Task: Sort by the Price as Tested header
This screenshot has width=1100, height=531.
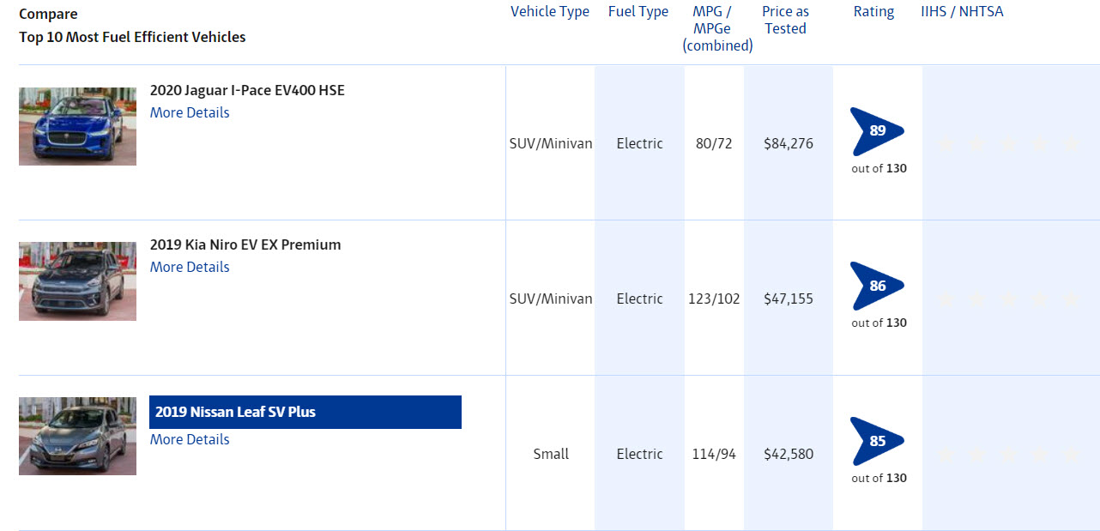Action: click(785, 20)
